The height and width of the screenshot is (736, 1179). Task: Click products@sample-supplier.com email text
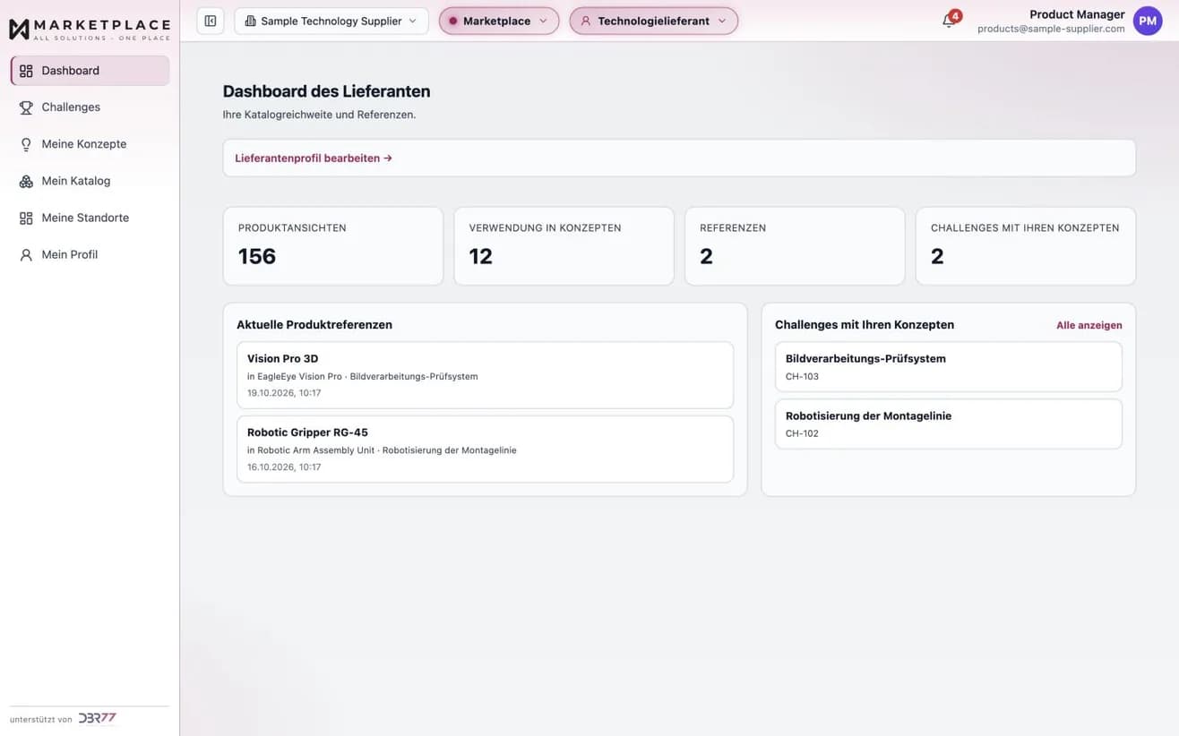(x=1051, y=29)
